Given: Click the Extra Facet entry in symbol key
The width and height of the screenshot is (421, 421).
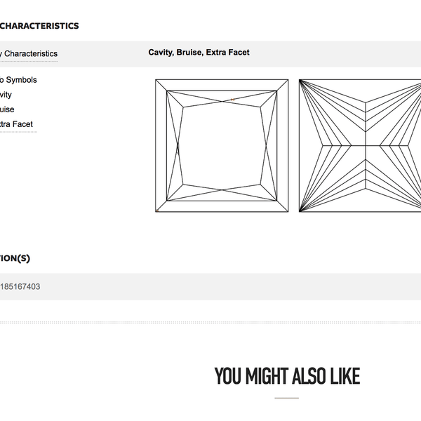Looking at the screenshot, I should click(16, 124).
